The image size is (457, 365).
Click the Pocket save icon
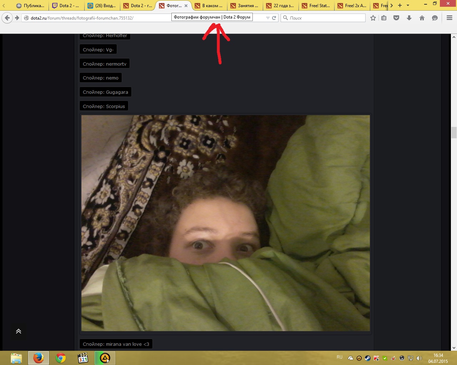click(396, 18)
